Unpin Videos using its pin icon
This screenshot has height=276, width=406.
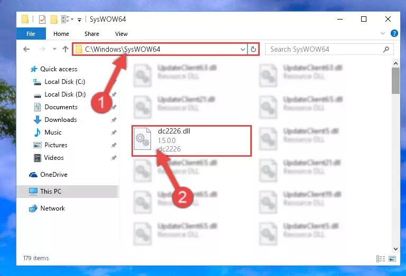114,158
